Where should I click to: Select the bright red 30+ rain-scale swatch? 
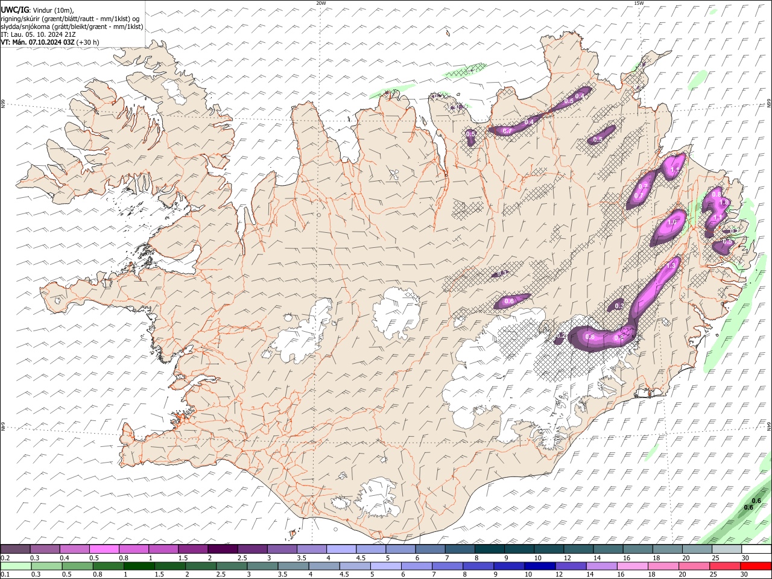point(756,566)
